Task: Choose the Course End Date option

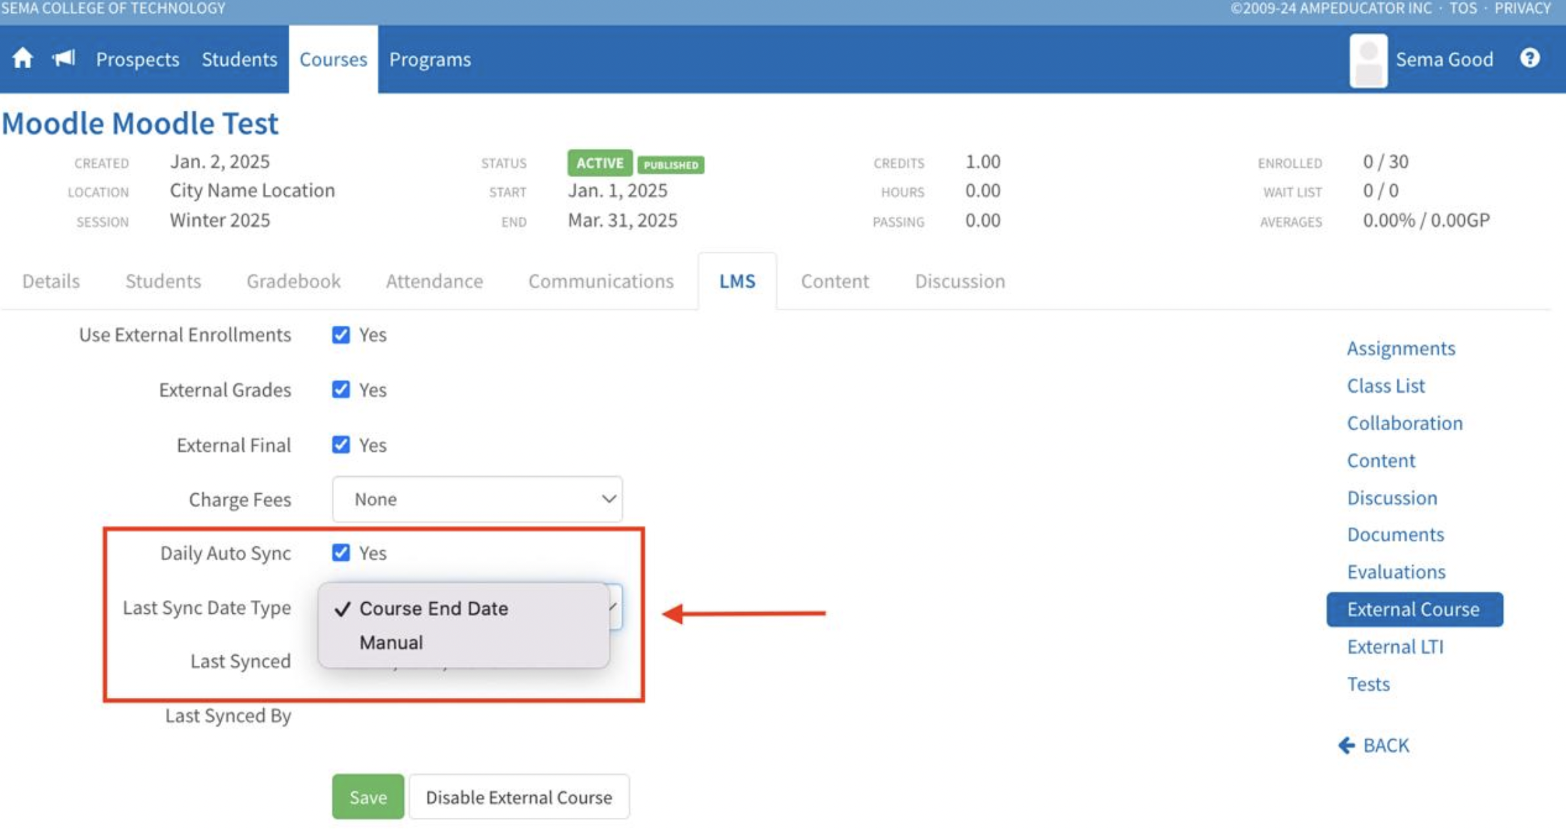Action: (433, 609)
